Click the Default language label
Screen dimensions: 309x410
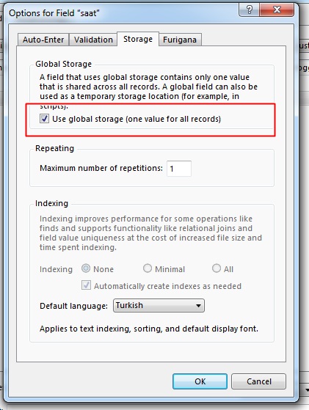[x=74, y=306]
